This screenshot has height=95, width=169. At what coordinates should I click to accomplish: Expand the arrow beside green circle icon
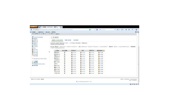(124, 30)
